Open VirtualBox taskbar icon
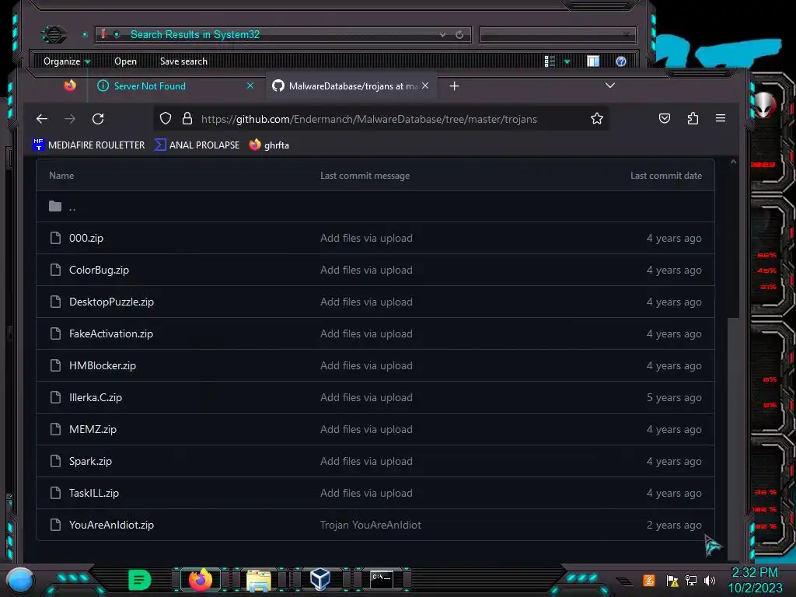This screenshot has height=597, width=796. (320, 579)
